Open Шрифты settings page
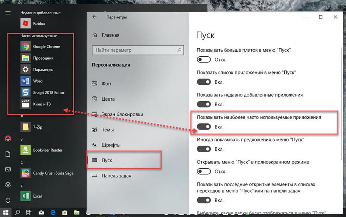The image size is (346, 217). tap(106, 145)
